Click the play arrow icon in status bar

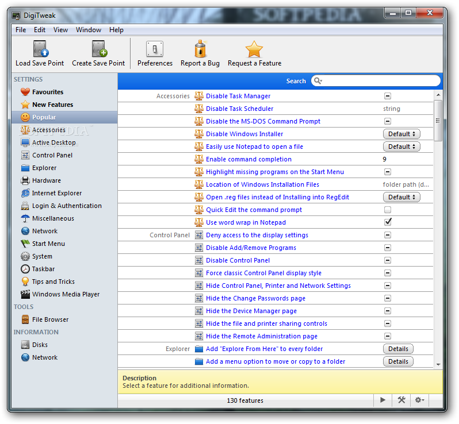[382, 400]
